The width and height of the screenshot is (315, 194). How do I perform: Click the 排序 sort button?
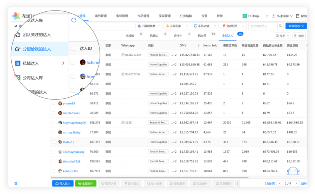(x=299, y=36)
